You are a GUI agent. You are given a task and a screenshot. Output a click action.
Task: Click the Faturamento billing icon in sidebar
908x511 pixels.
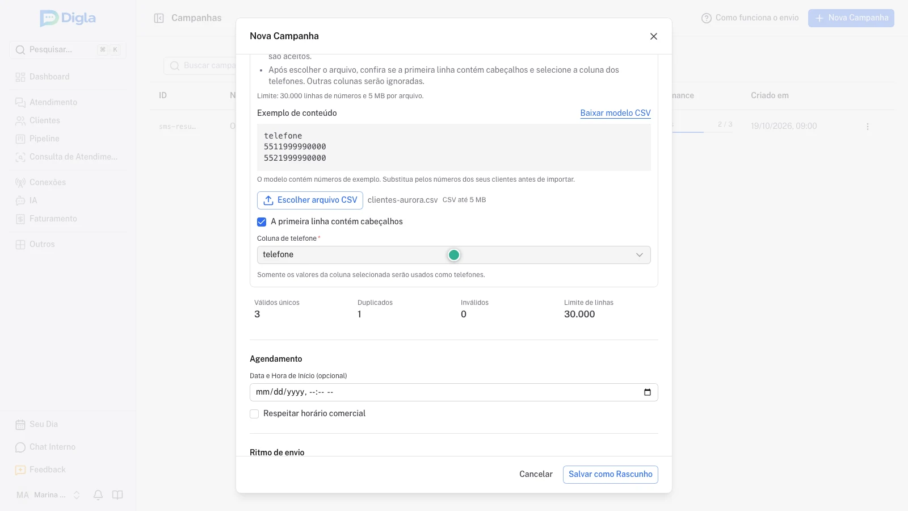(x=20, y=219)
